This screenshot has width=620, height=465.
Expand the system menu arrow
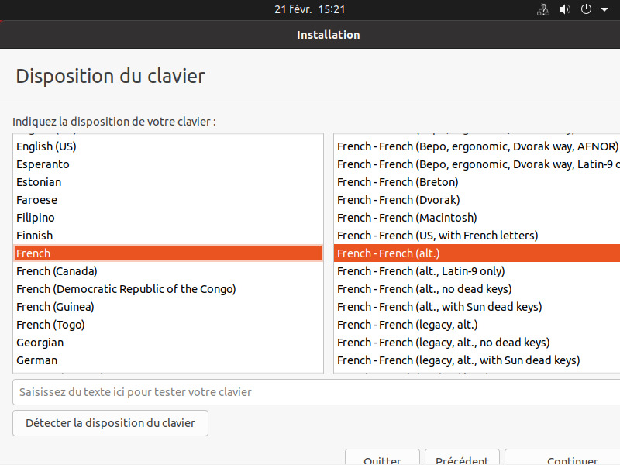[x=604, y=10]
